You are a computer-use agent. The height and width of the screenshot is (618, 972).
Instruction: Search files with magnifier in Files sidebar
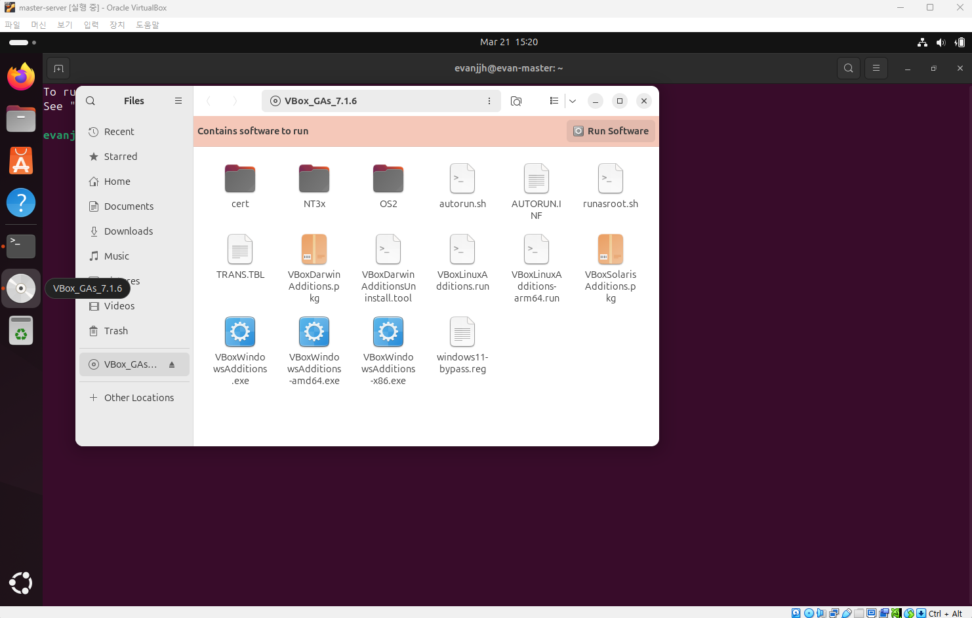91,101
